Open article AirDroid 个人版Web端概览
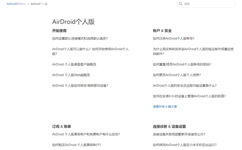Screen dimensions: 242x150 pos(71,75)
